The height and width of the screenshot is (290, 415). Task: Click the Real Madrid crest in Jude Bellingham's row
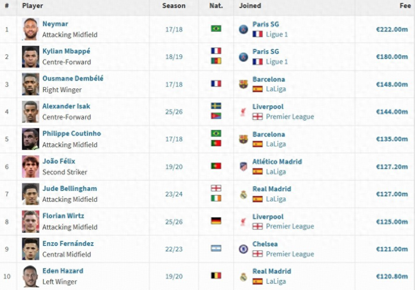coord(244,194)
